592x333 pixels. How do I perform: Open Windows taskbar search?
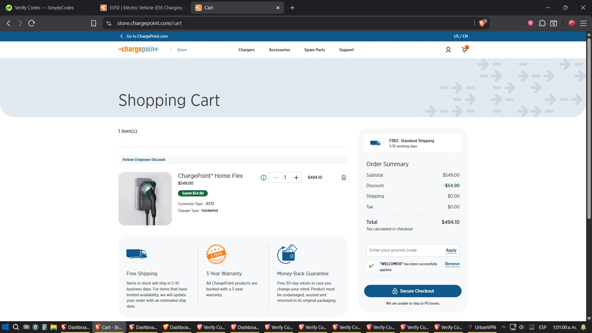click(x=16, y=327)
